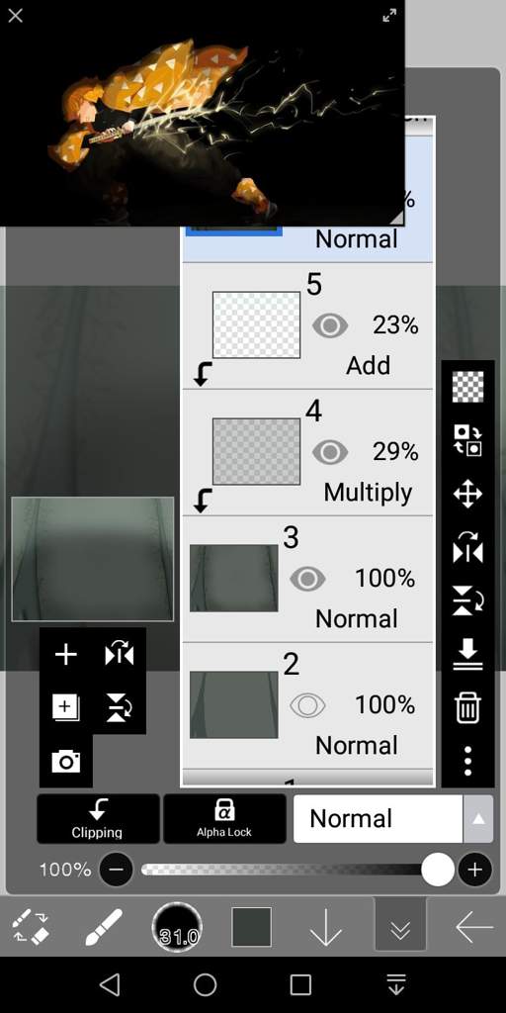
Task: Toggle the Clipping button
Action: pos(98,818)
